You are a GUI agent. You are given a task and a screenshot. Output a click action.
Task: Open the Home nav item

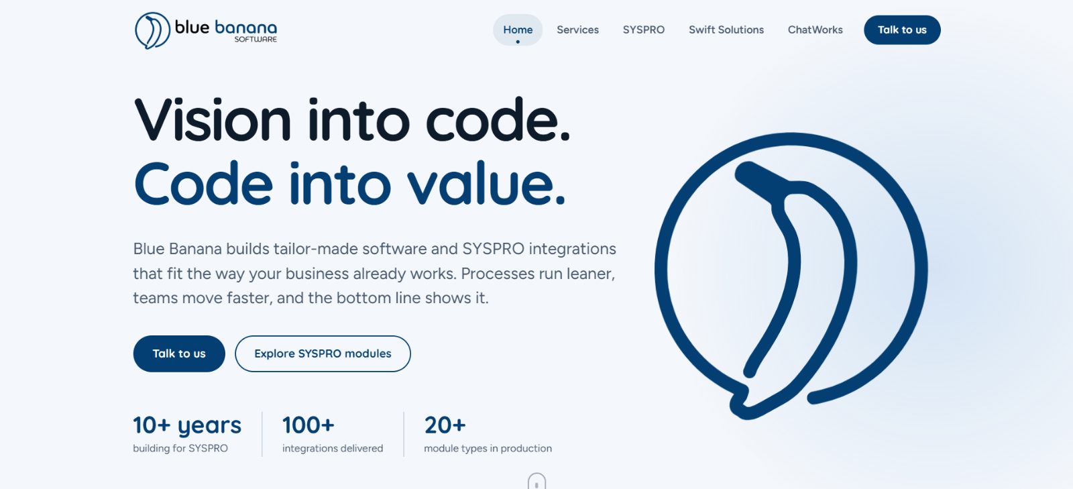click(518, 30)
